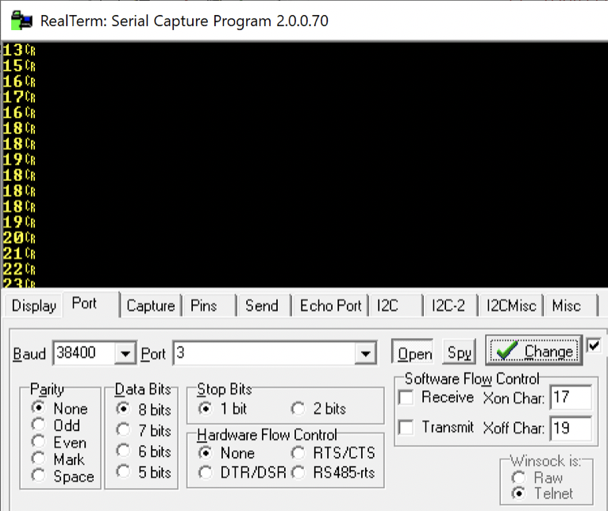The width and height of the screenshot is (608, 511).
Task: Select Even parity option
Action: pos(38,443)
